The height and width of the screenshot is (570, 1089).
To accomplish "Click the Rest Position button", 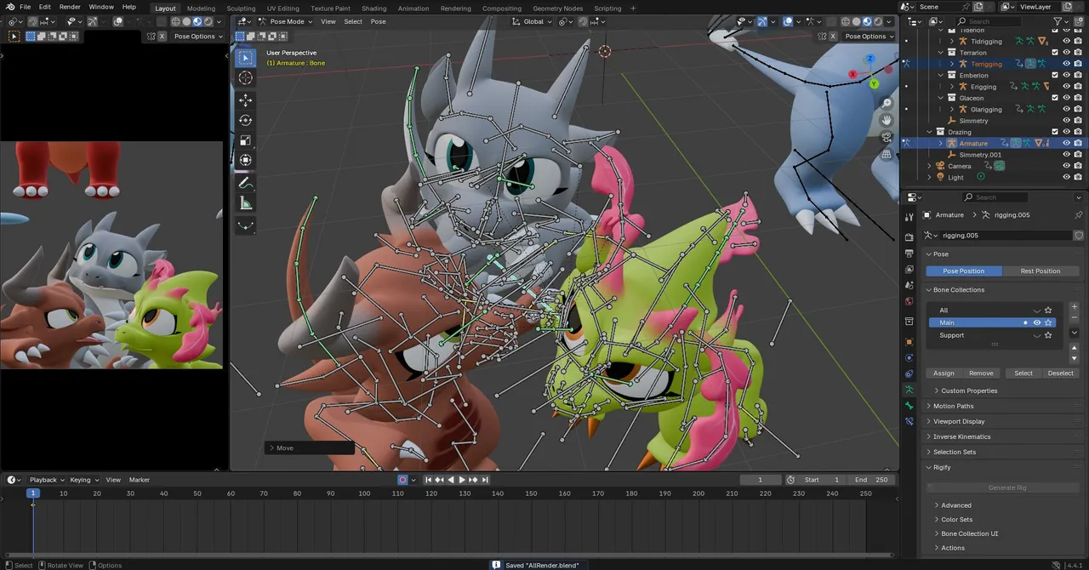I will [1041, 271].
